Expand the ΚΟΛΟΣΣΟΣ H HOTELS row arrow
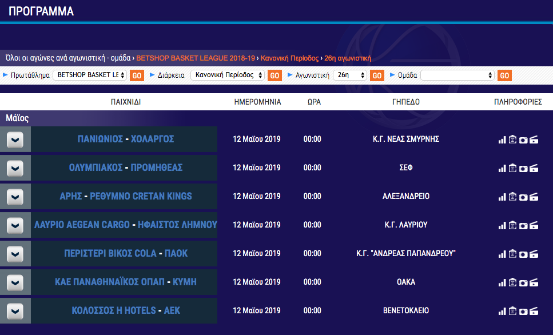This screenshot has width=553, height=335. (15, 311)
